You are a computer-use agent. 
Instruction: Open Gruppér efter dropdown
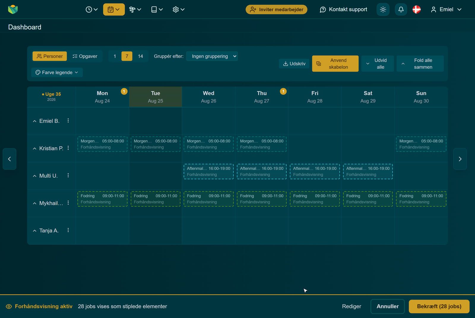point(212,56)
